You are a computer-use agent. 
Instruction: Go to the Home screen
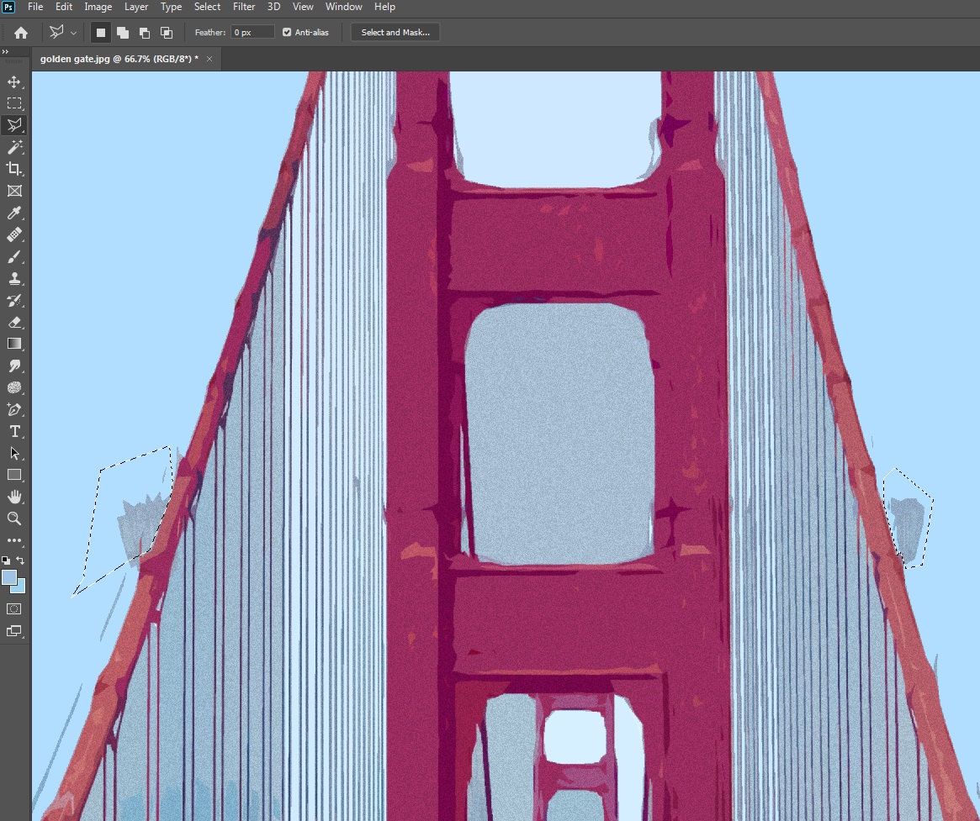pos(21,33)
